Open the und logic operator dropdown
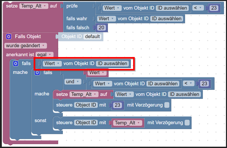227x148 pixels. click(73, 82)
